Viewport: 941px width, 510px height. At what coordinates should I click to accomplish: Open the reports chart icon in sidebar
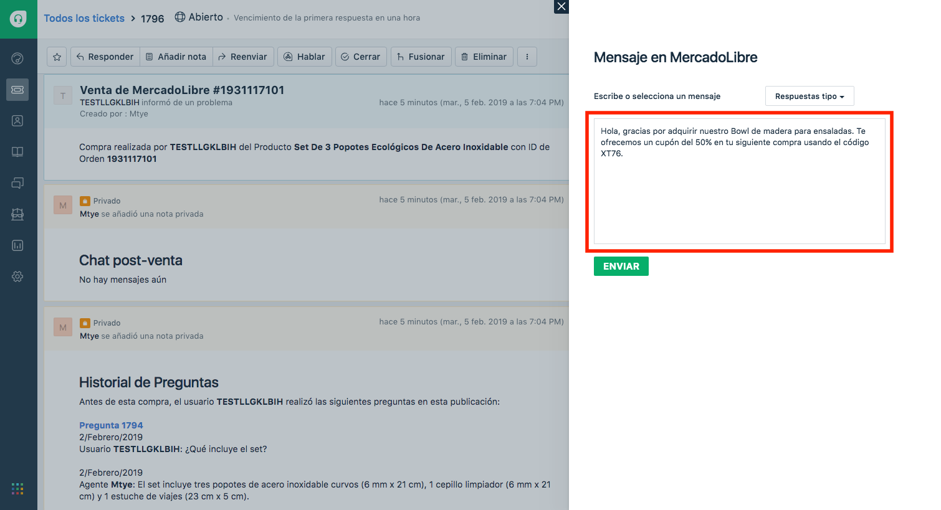click(17, 245)
